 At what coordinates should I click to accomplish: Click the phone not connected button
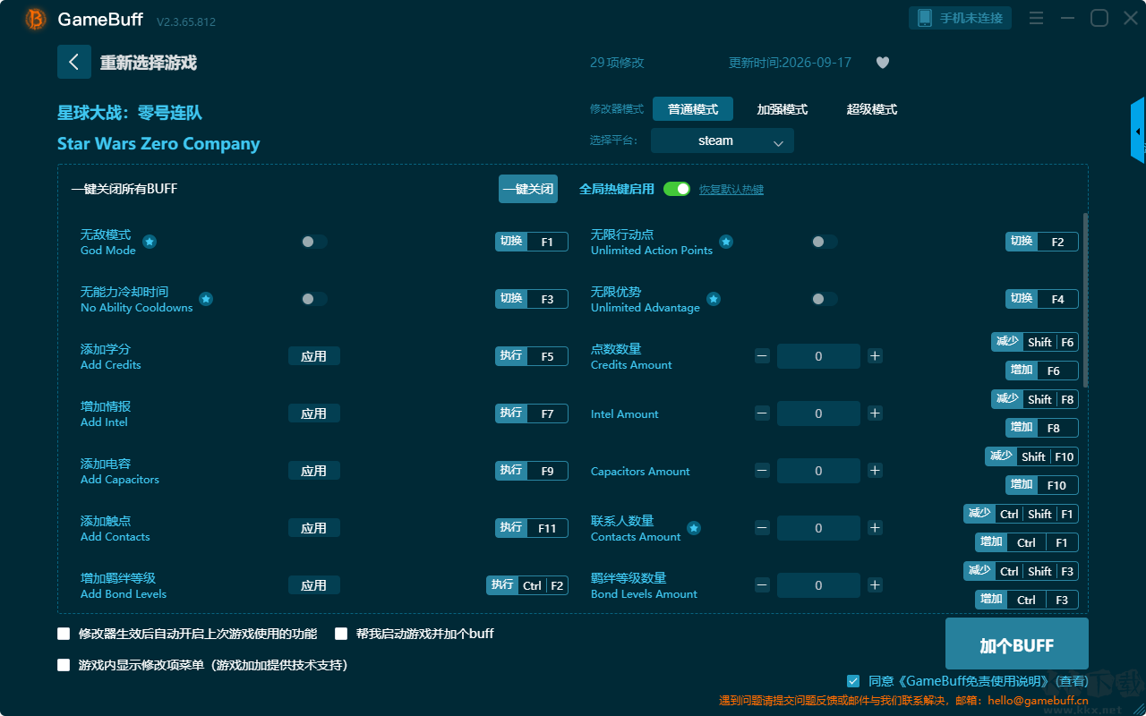961,18
